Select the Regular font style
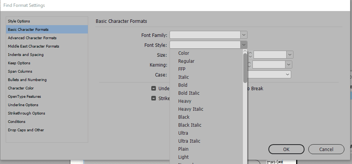This screenshot has height=164, width=352. pos(186,61)
